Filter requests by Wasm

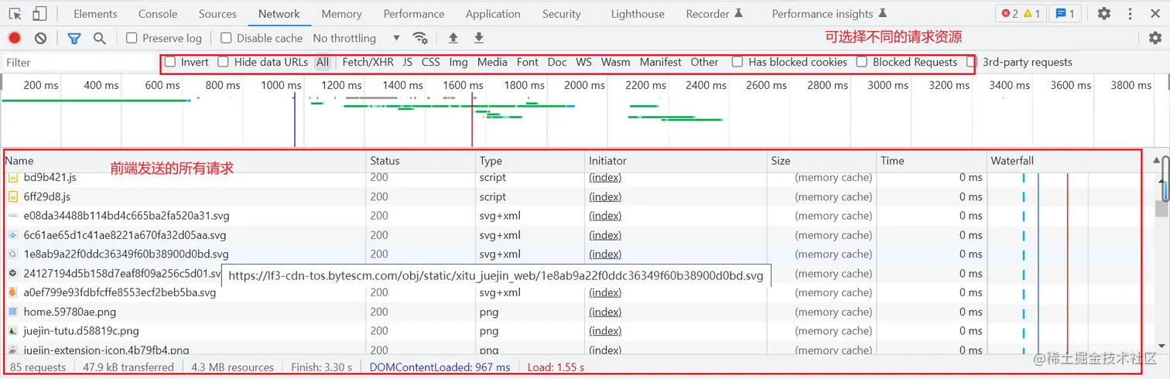[x=616, y=62]
